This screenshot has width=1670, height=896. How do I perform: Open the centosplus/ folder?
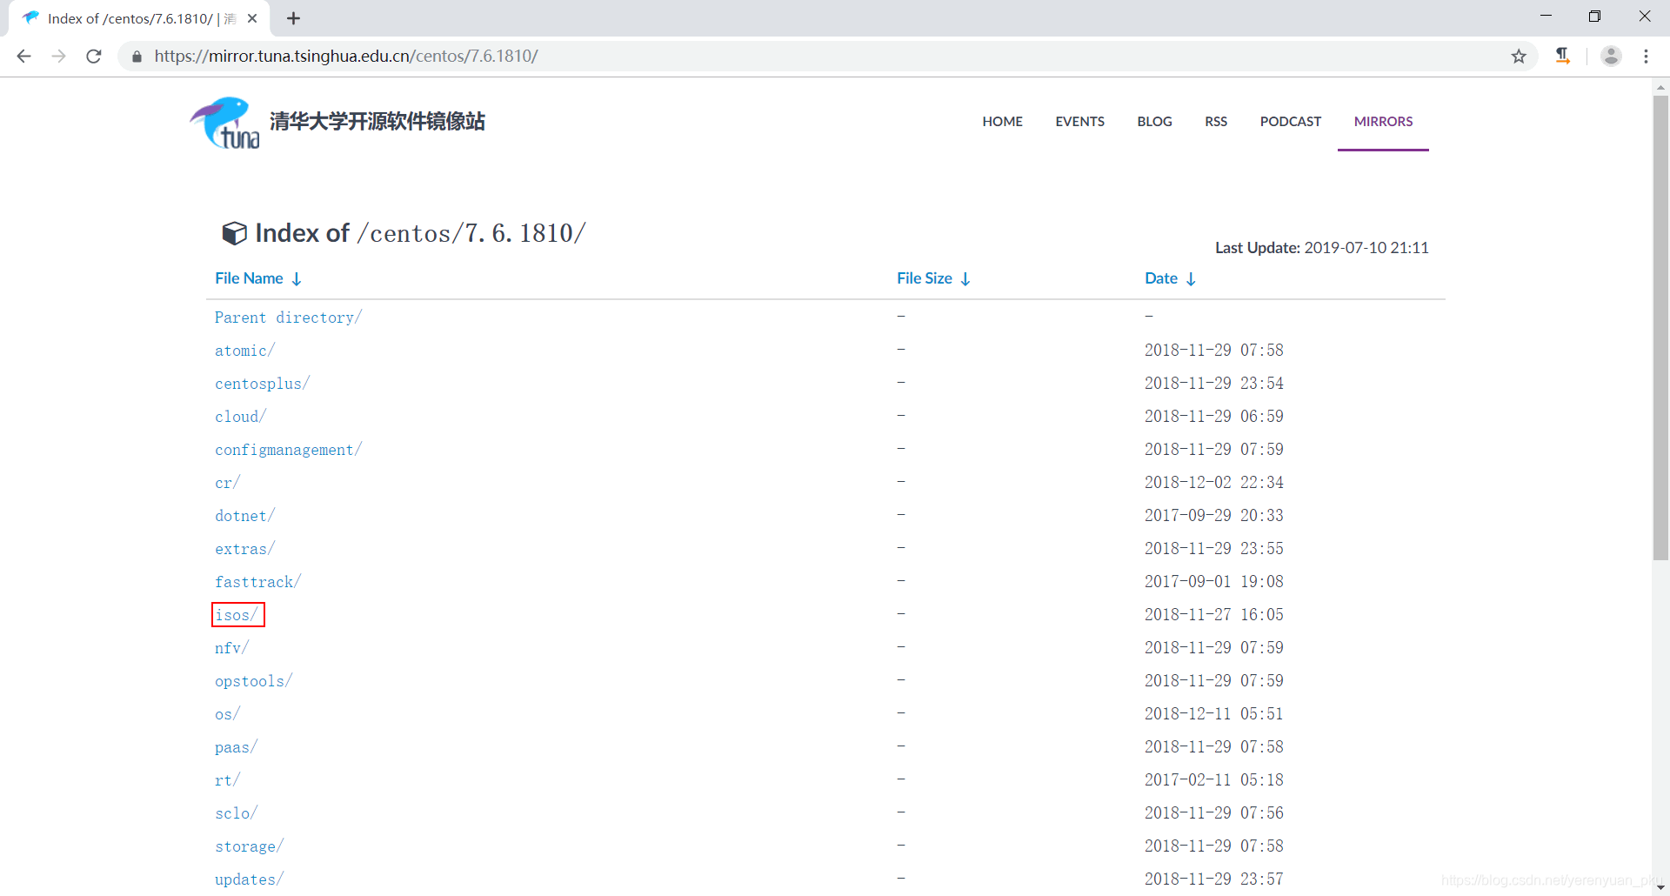point(262,384)
